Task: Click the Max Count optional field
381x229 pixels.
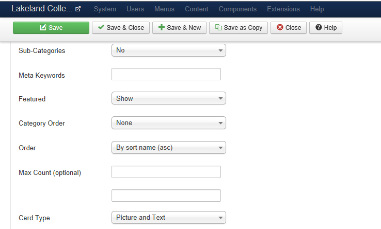Action: point(166,172)
